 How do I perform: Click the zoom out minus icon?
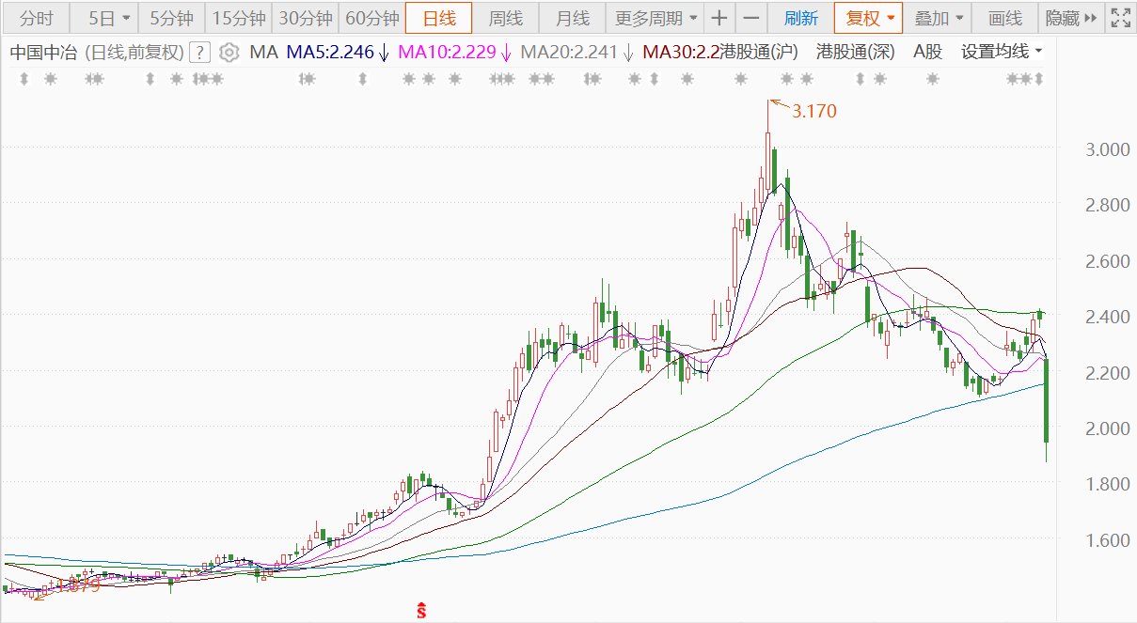(x=750, y=18)
